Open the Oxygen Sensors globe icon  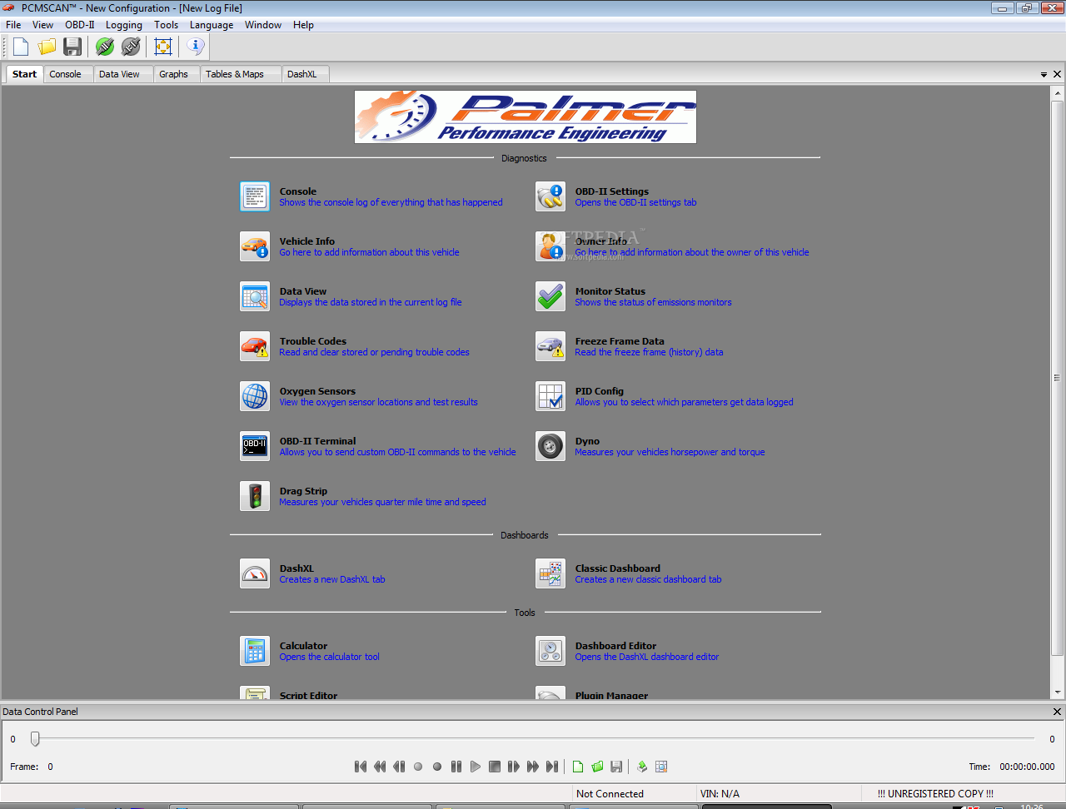click(255, 396)
